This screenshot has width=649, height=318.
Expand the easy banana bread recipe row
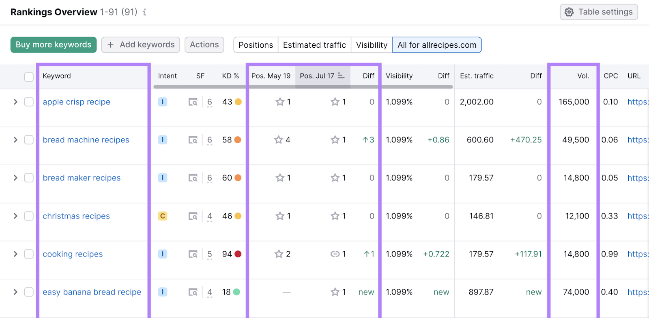click(15, 292)
